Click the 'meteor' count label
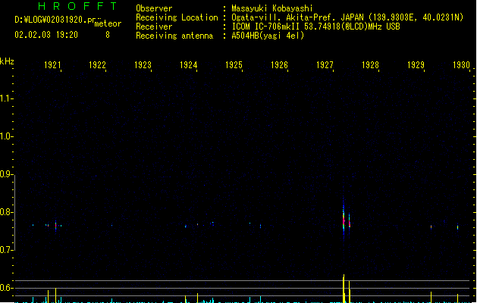Viewport: 477px width, 303px height. [108, 23]
